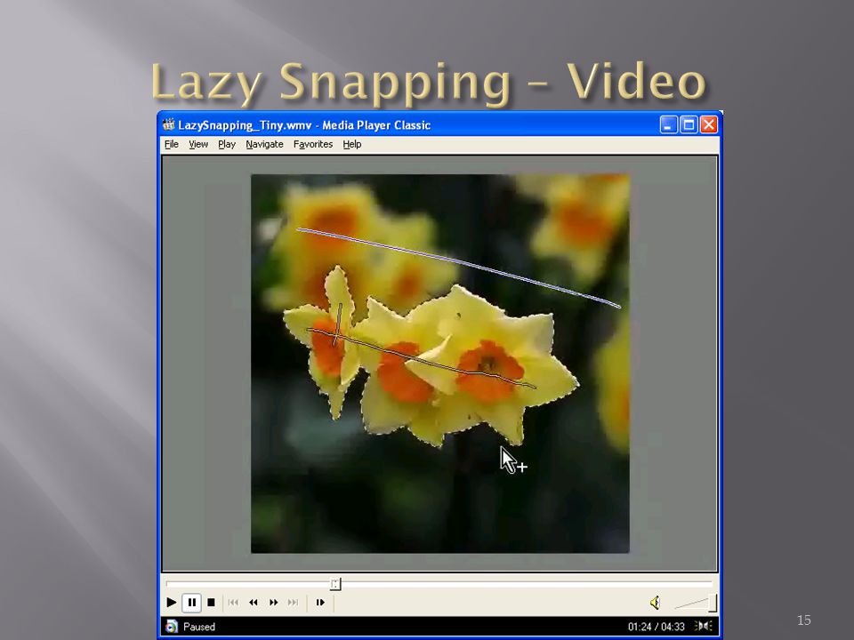Click the Stop button
The image size is (854, 640).
212,603
